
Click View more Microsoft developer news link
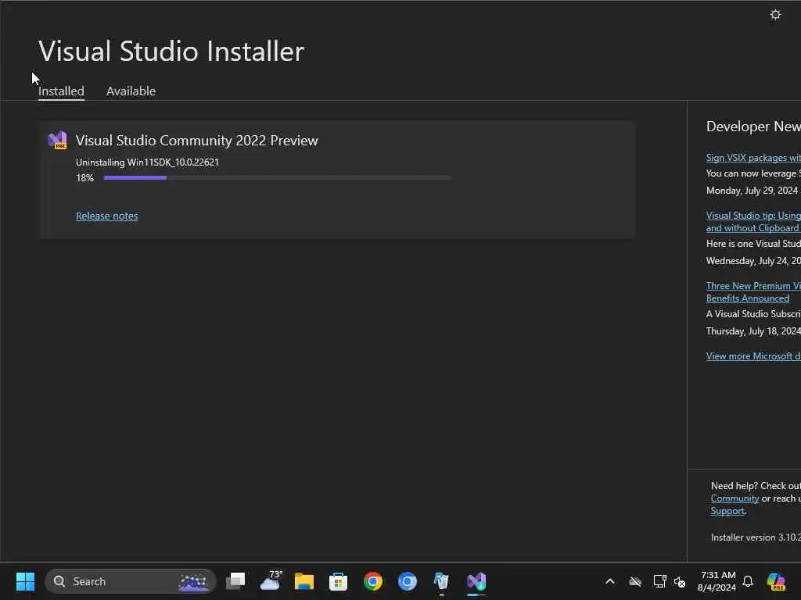pyautogui.click(x=753, y=355)
